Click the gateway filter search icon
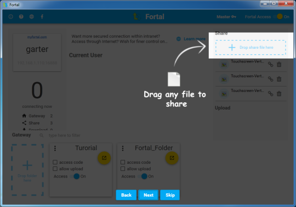The image size is (296, 207). click(x=42, y=135)
